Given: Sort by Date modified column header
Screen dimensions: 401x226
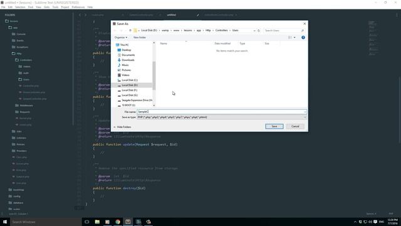Looking at the screenshot, I should [222, 43].
